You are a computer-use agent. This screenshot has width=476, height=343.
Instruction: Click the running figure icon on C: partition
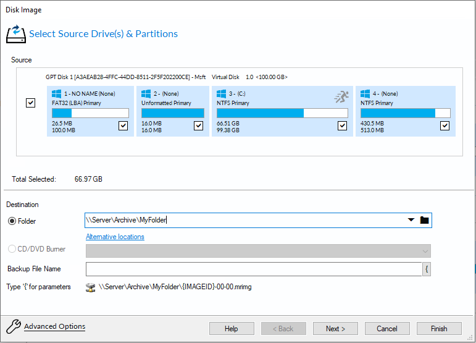tap(341, 96)
